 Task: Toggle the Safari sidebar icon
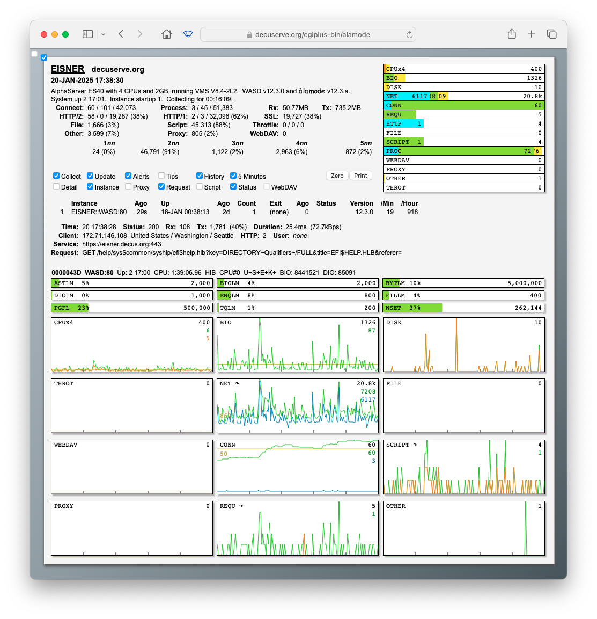87,34
